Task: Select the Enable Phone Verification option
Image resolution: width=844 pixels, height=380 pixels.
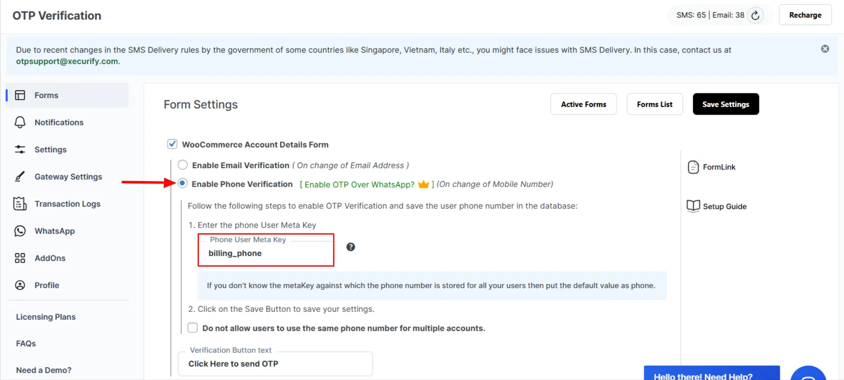Action: pyautogui.click(x=183, y=183)
